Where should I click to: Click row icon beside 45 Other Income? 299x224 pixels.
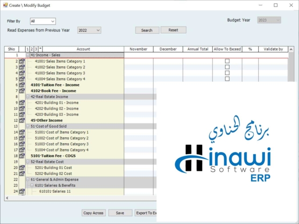click(22, 120)
